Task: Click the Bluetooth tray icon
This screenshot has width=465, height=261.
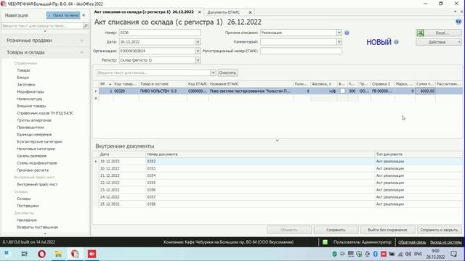Action: point(375,254)
